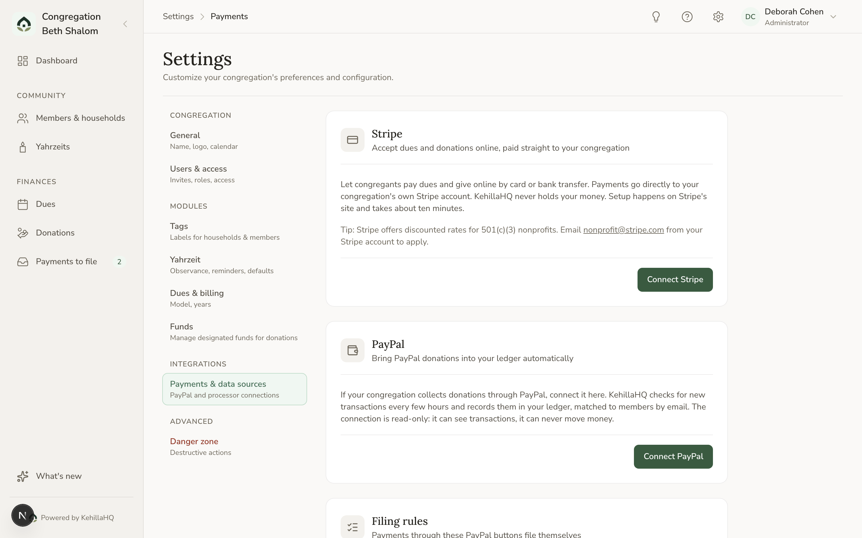Screen dimensions: 862x538
Task: Click the Connect Stripe button
Action: pos(675,280)
